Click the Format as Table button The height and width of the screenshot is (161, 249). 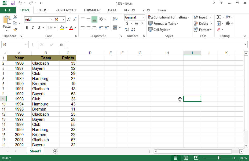point(163,24)
